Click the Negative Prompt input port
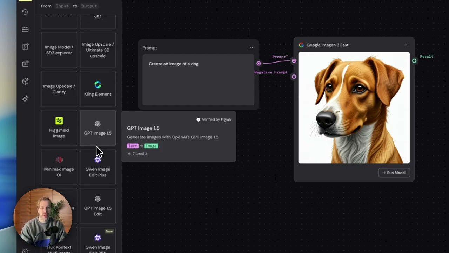 [x=294, y=77]
